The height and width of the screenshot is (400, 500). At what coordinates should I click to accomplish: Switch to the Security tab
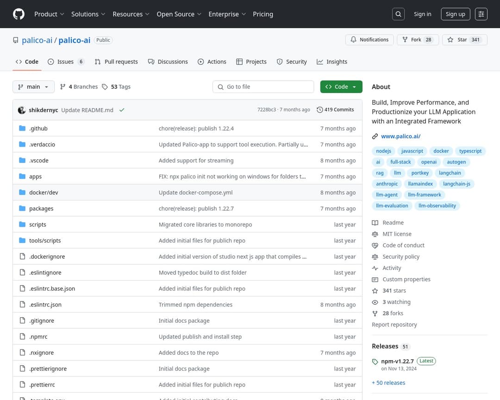pos(292,62)
